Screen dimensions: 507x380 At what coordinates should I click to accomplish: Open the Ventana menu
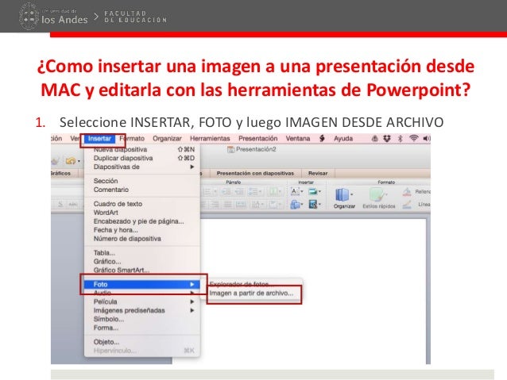click(298, 139)
